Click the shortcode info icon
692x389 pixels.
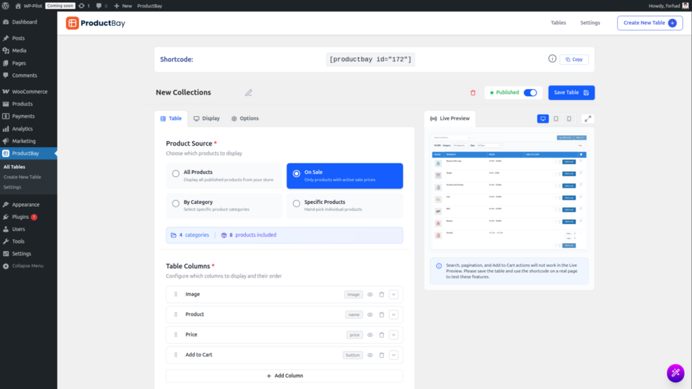pos(552,59)
